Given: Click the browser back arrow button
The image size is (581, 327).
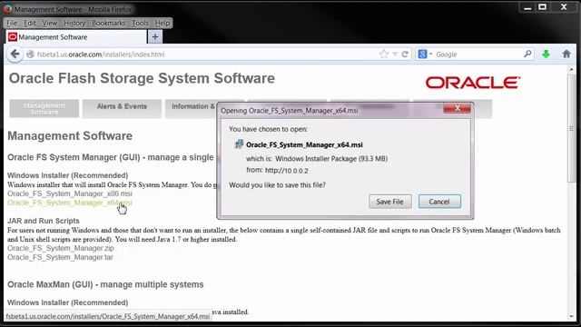Looking at the screenshot, I should pos(15,54).
